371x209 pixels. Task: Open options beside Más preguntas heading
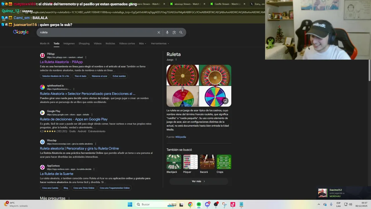[69, 199]
